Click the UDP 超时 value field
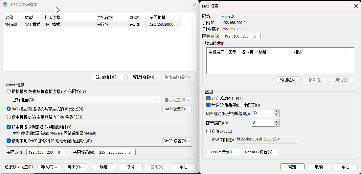Viewport: 361px width, 174px height. click(x=263, y=113)
